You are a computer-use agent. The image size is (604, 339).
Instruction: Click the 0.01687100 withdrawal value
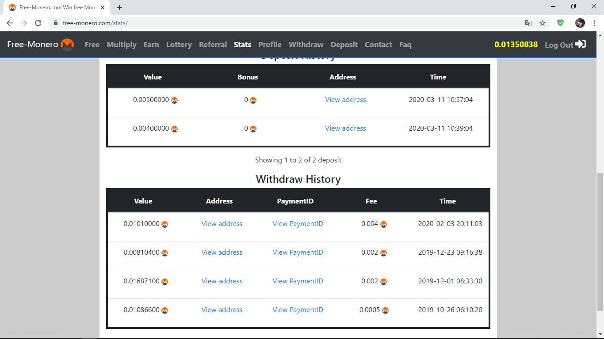(141, 281)
